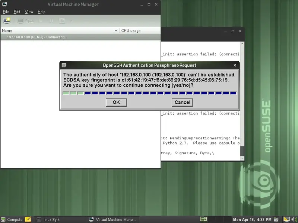Sort by the Name column header
This screenshot has width=298, height=223.
(60, 30)
